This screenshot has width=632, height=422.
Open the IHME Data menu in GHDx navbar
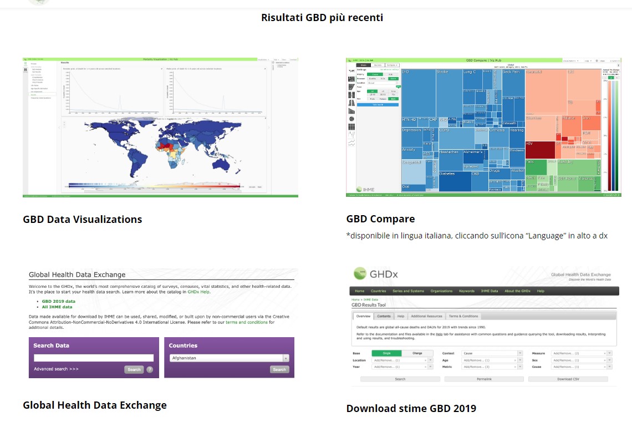(x=489, y=291)
